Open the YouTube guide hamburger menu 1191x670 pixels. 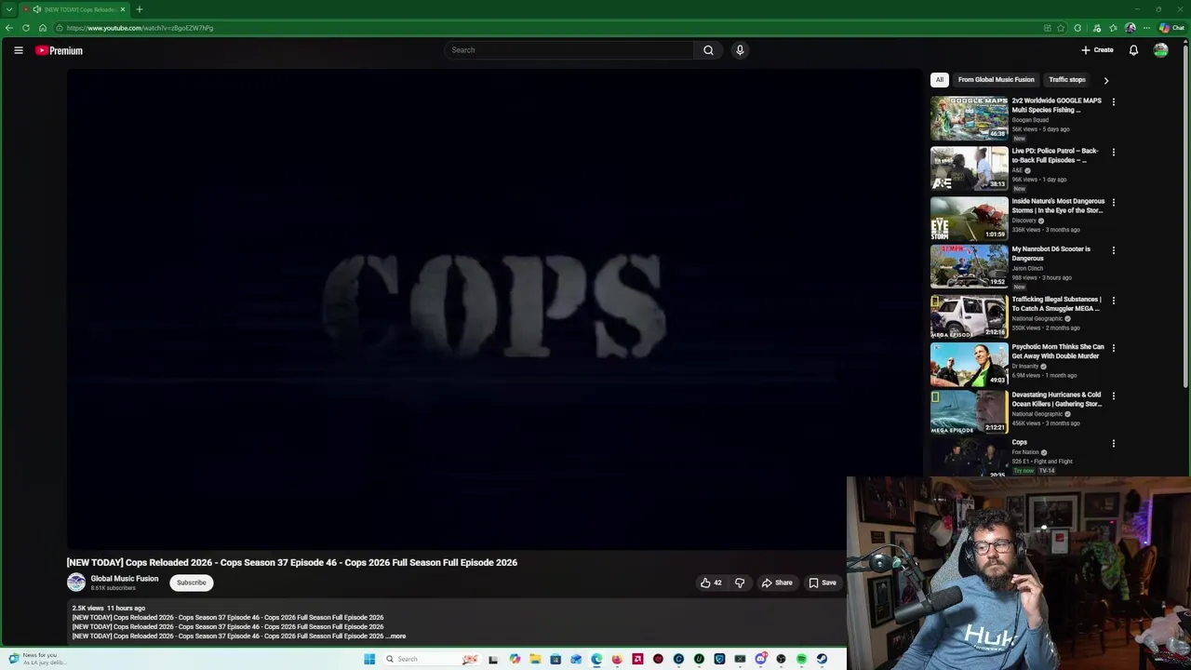18,50
